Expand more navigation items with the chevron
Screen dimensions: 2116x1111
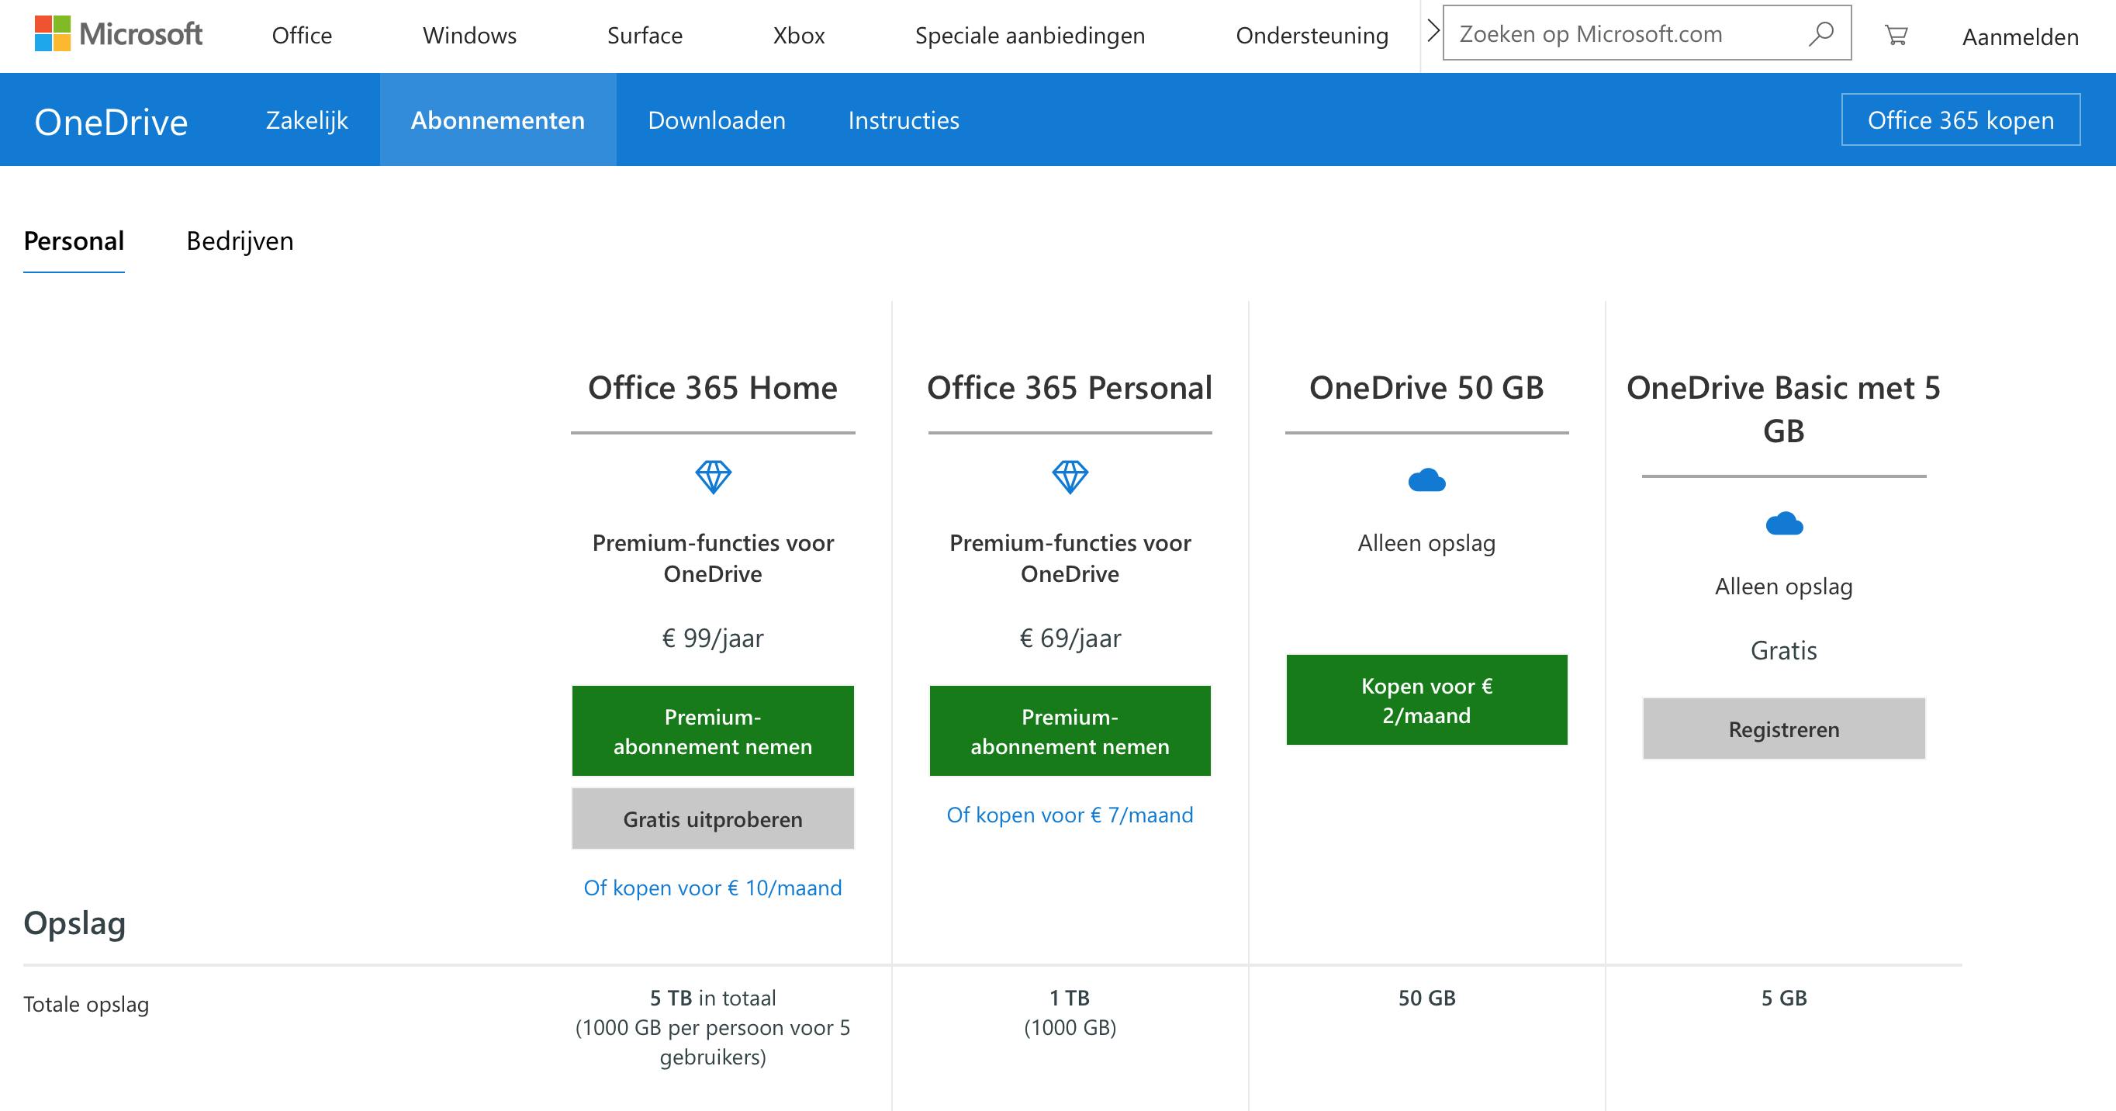coord(1433,31)
